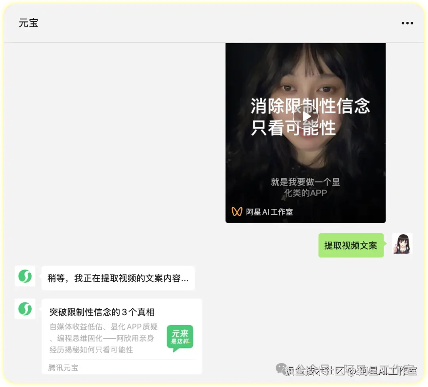Select the 提取视频文案 message bubble
This screenshot has height=387, width=428.
point(351,245)
